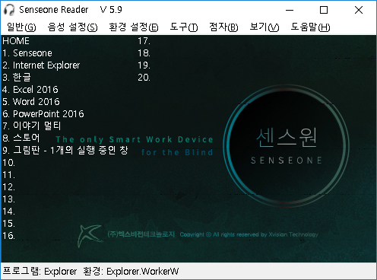Open the 도구(T) menu
This screenshot has width=377, height=280.
[x=184, y=27]
